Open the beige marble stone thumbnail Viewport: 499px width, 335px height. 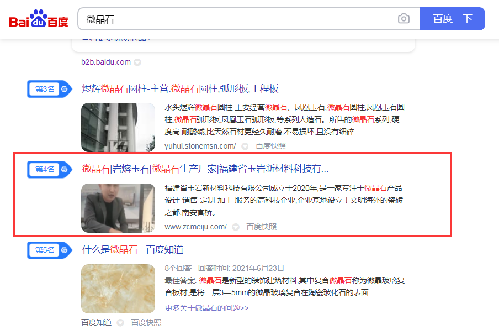[118, 289]
